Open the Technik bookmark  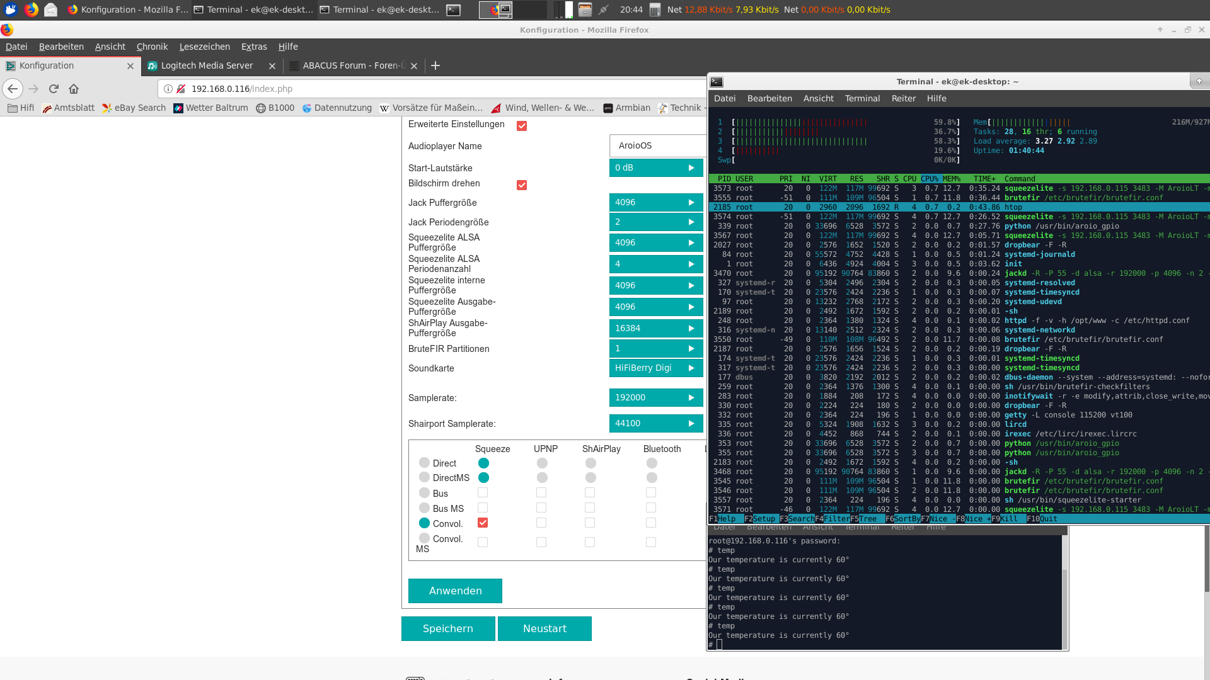coord(680,108)
